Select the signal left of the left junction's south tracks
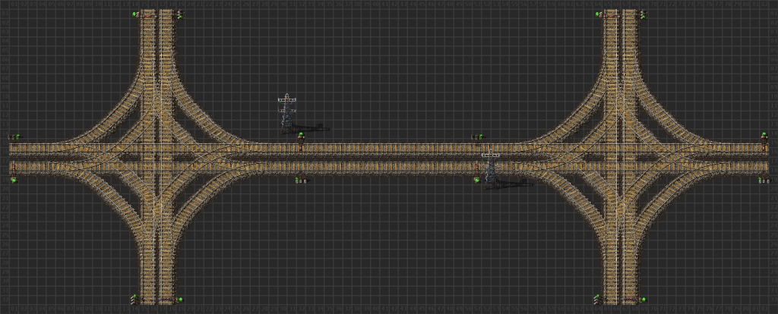 134,299
